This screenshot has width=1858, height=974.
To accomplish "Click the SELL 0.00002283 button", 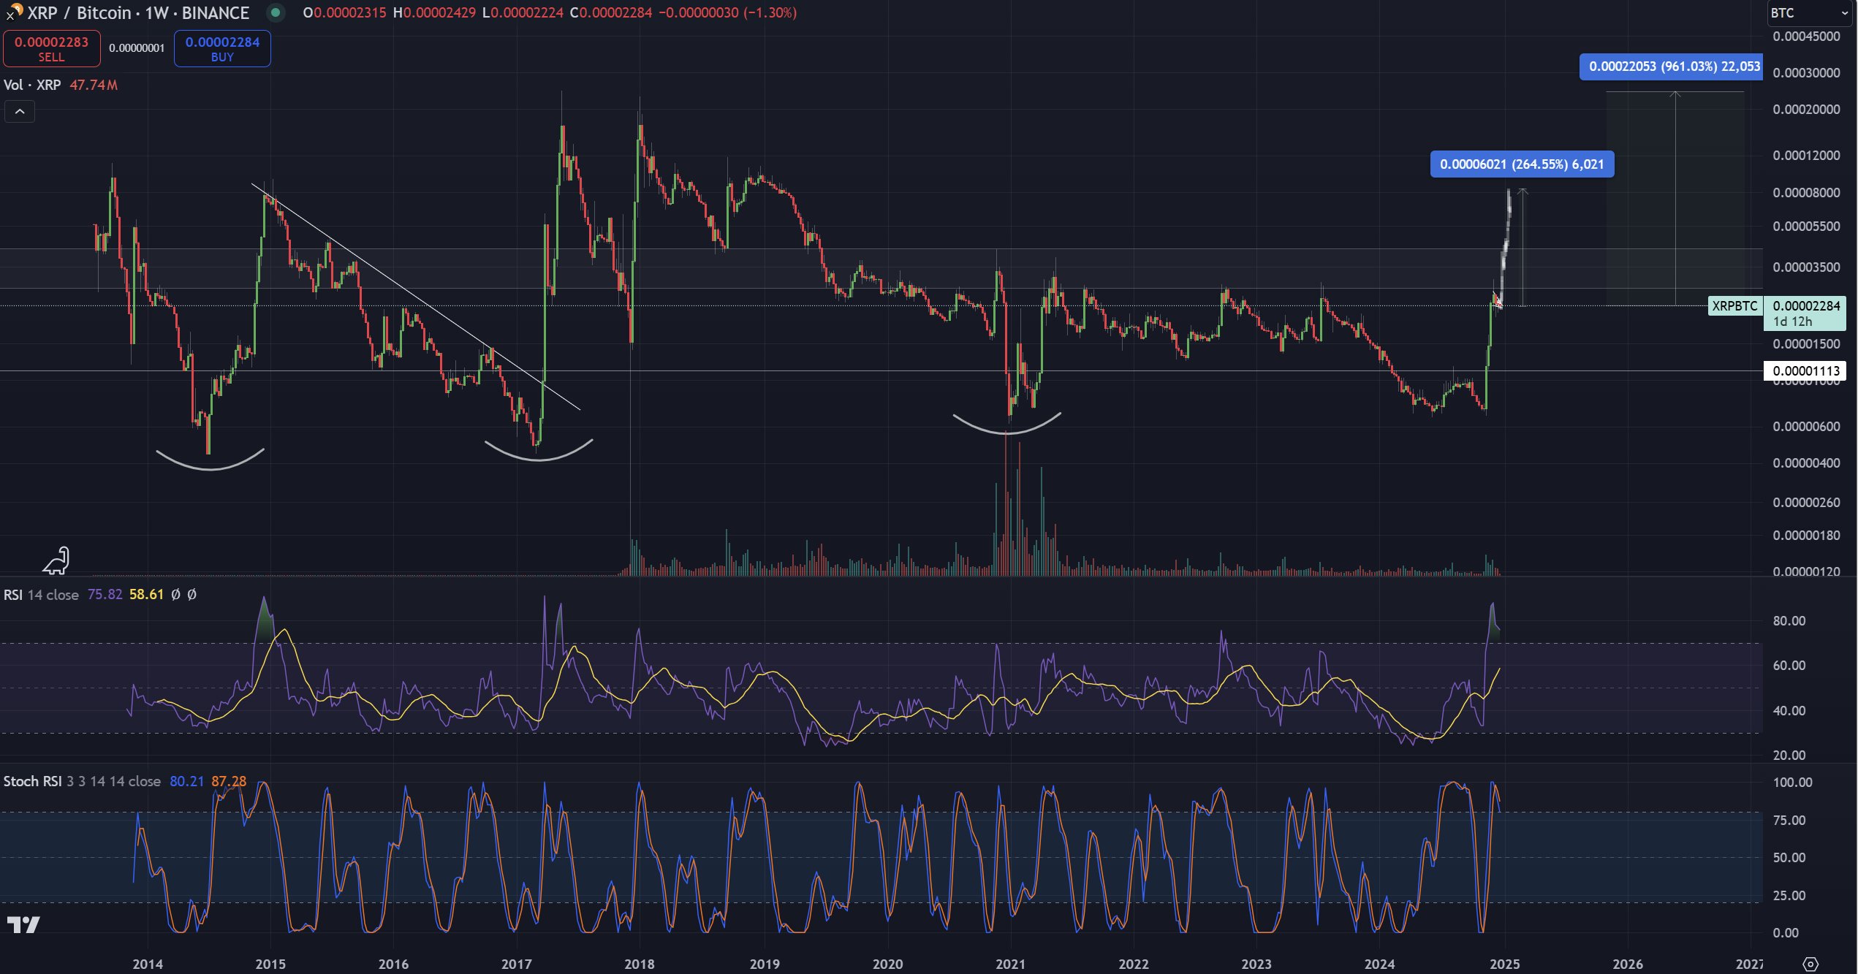I will (x=51, y=48).
